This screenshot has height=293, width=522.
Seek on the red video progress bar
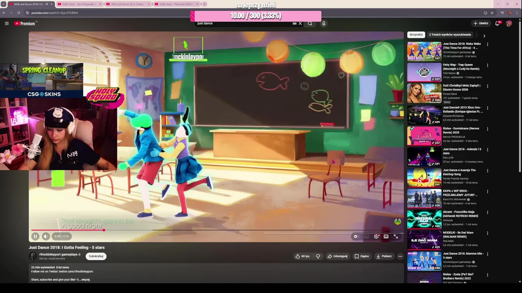216,230
